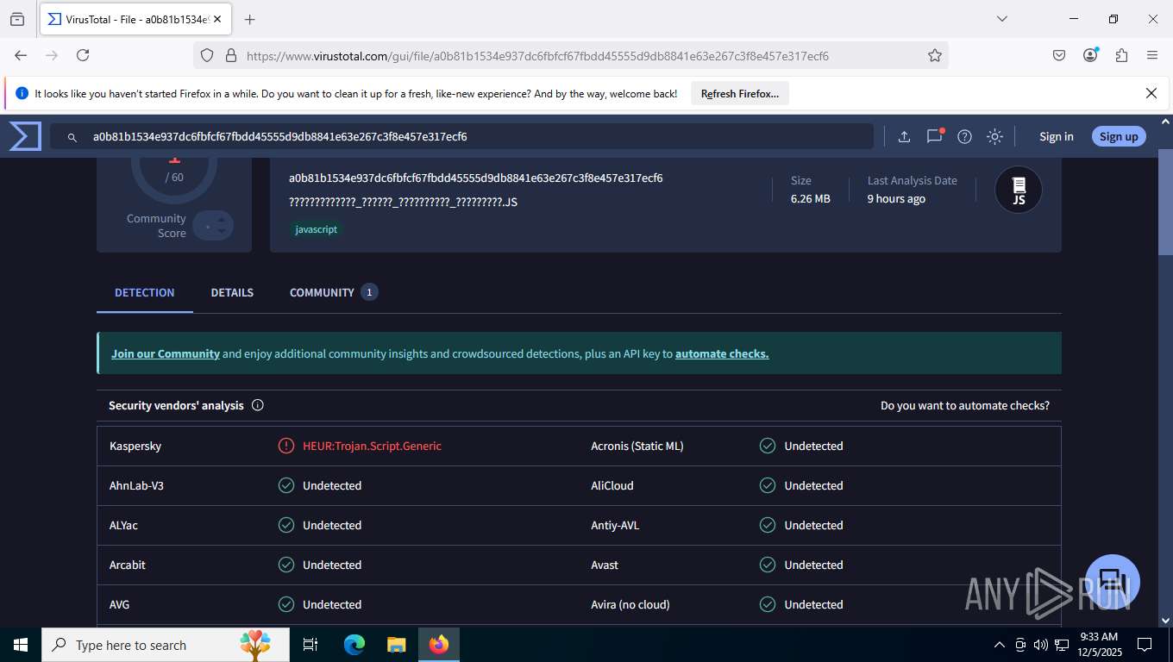The image size is (1173, 662).
Task: Open the floating chat bubble button
Action: [1113, 582]
